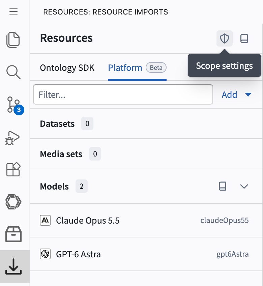Open the package box sidebar icon
Viewport: 263px width, 286px height.
tap(13, 234)
